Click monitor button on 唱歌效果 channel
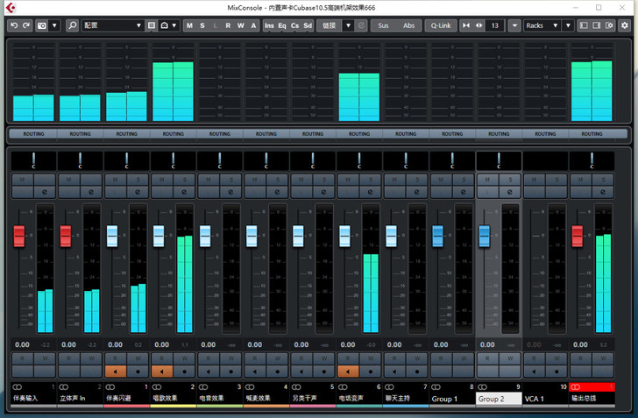The image size is (638, 418). click(162, 372)
